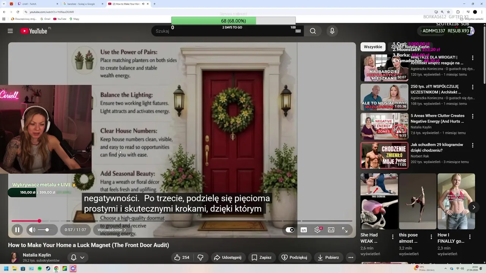Open Discord from the taskbar
This screenshot has height=273, width=486.
click(73, 268)
